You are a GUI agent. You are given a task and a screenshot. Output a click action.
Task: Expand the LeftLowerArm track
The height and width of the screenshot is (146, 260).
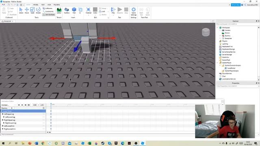coord(3,126)
